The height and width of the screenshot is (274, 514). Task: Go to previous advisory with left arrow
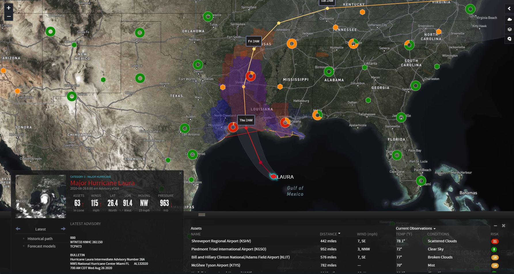pos(18,229)
